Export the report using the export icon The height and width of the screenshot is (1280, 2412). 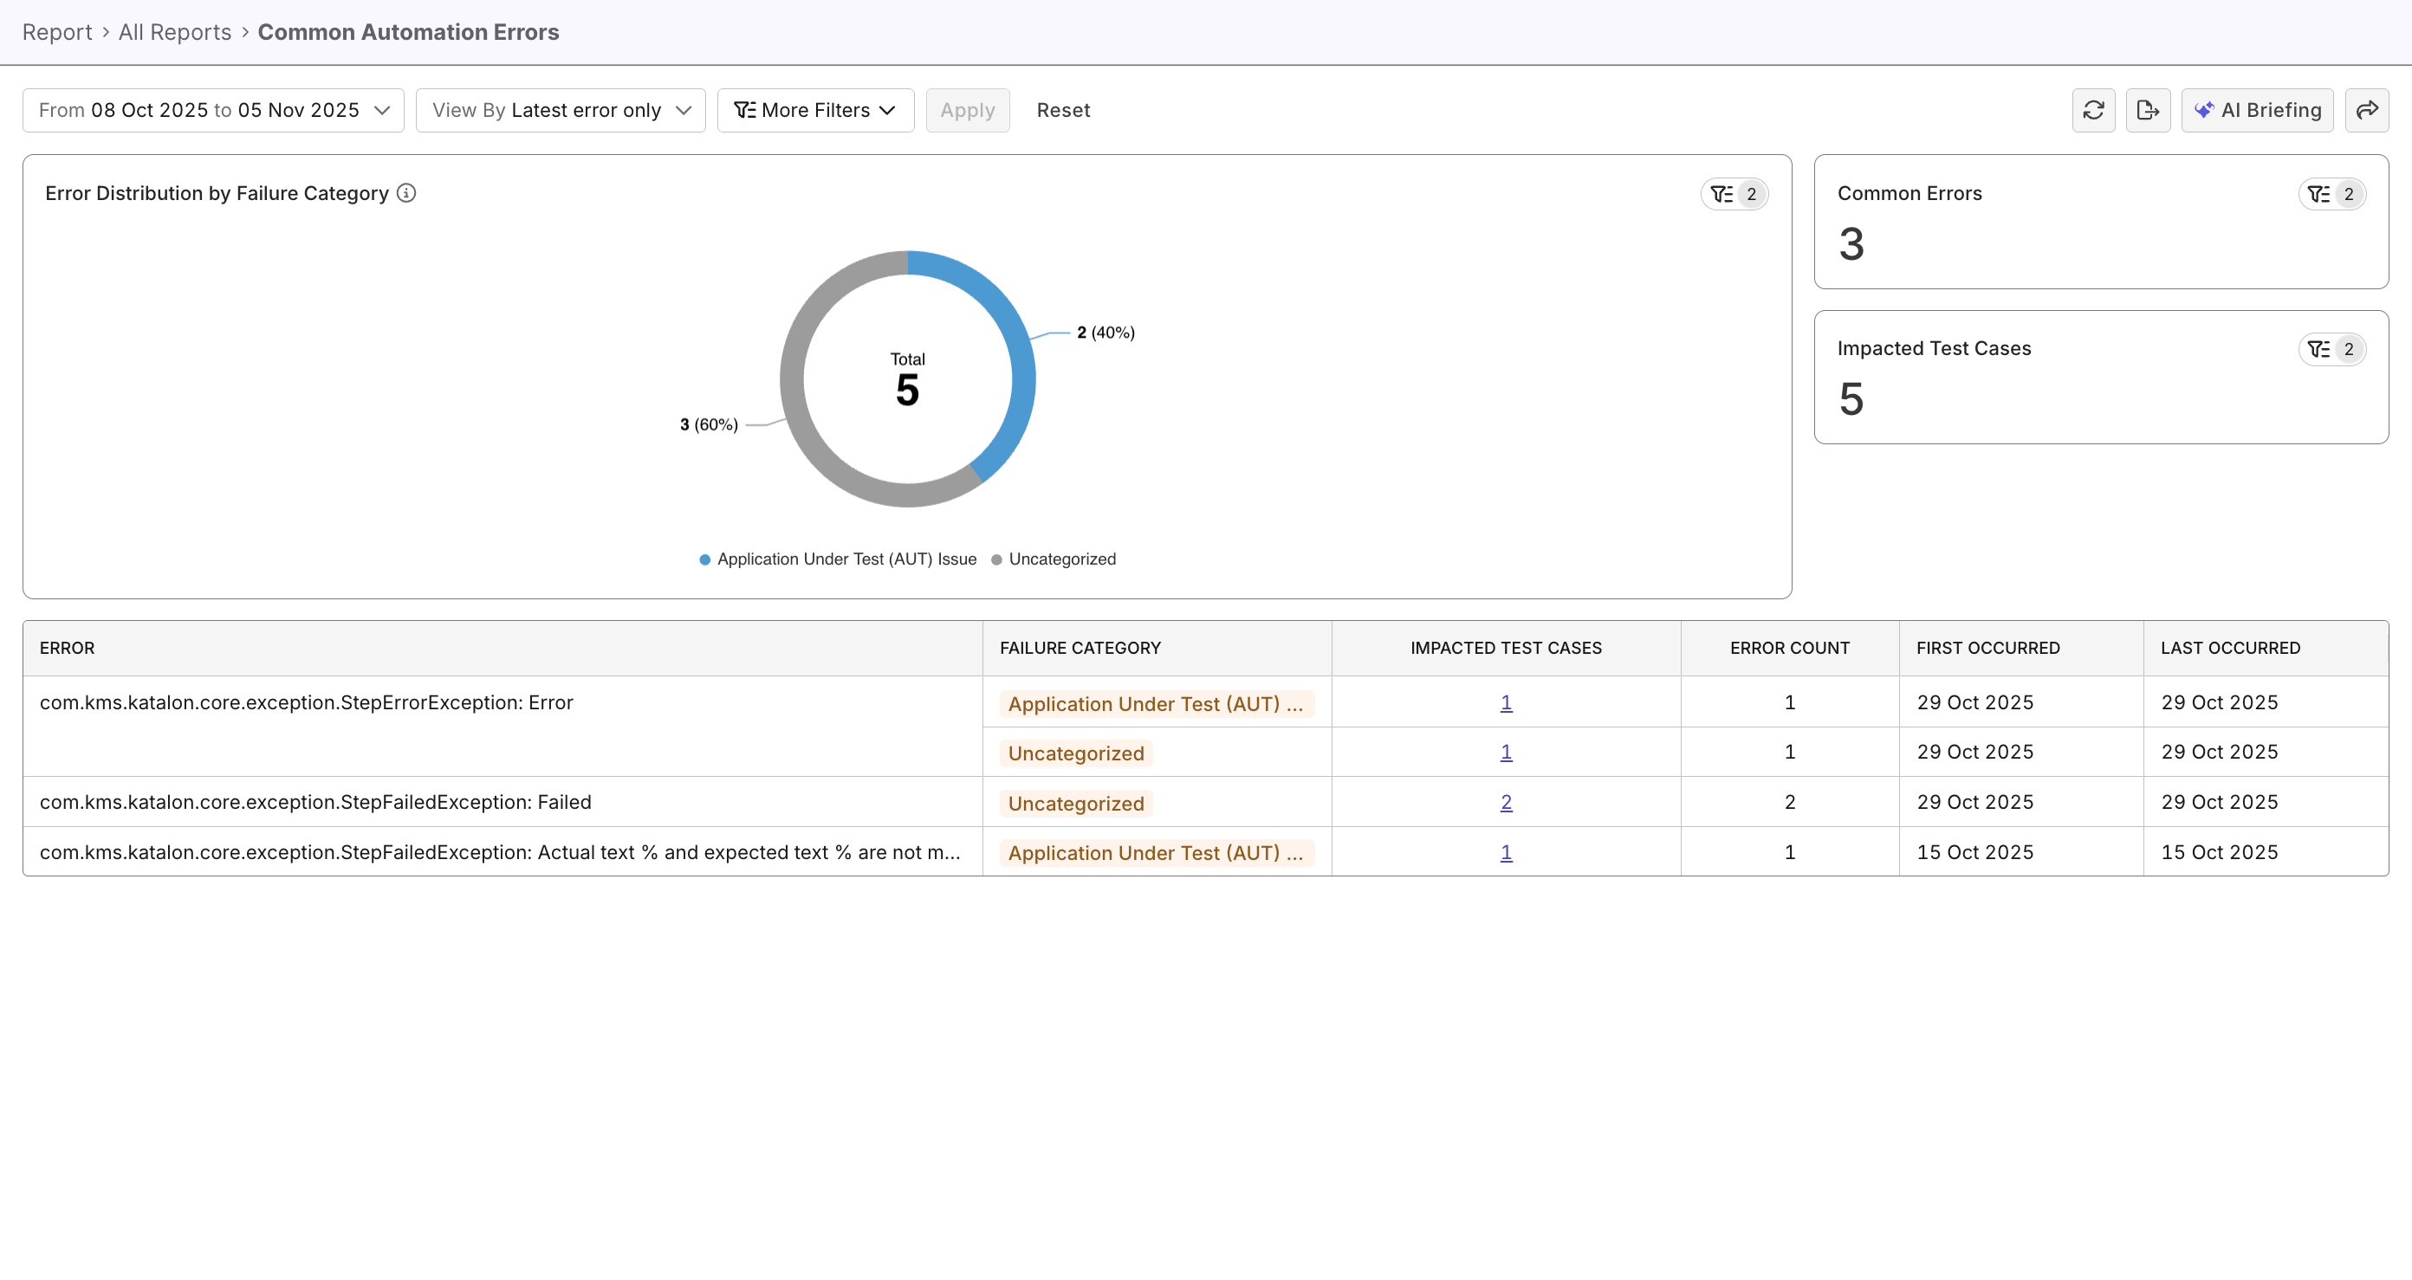2149,109
